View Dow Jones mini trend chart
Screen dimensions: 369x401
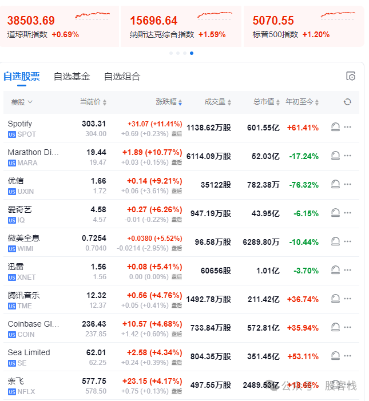92,15
